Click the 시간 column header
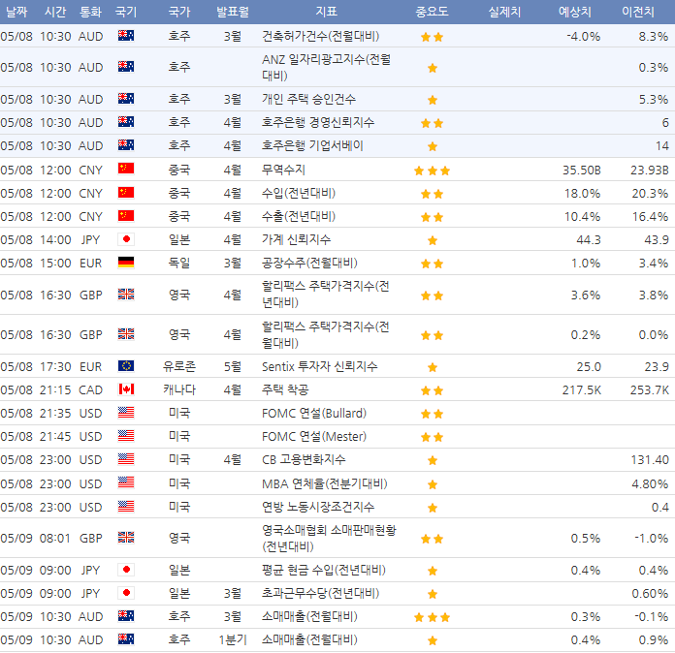This screenshot has width=675, height=653. click(x=55, y=12)
